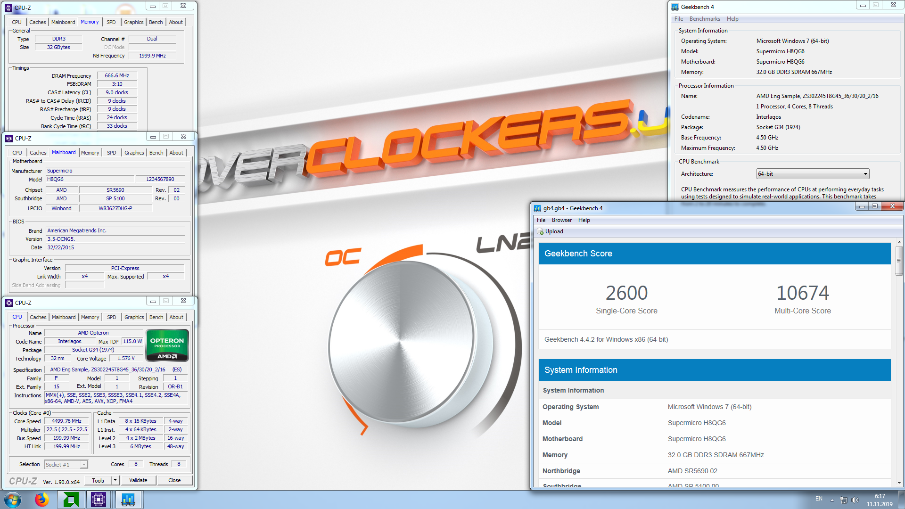905x509 pixels.
Task: Click the NB Frequency 1999.9 MHz value
Action: pyautogui.click(x=152, y=56)
